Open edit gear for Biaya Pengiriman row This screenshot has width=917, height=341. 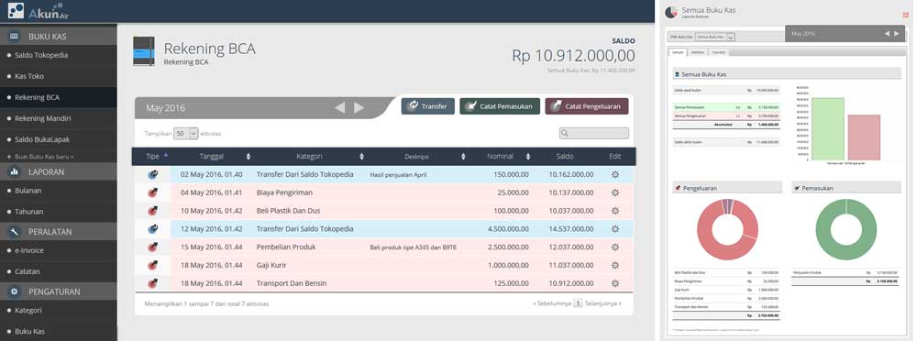[614, 192]
